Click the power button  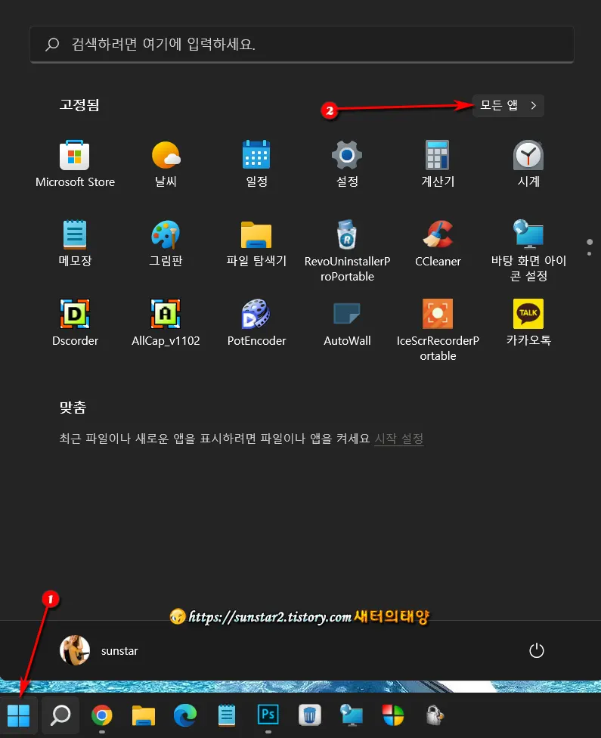537,650
